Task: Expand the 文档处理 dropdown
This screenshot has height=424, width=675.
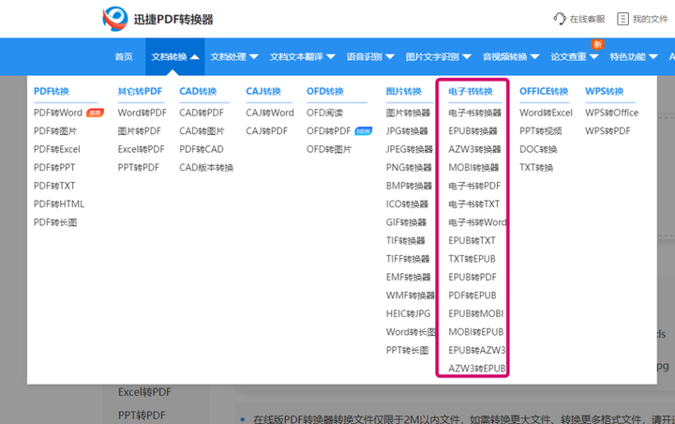Action: [253, 57]
